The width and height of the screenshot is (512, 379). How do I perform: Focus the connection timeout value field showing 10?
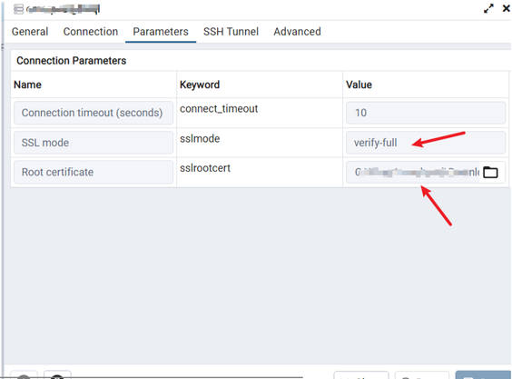426,113
